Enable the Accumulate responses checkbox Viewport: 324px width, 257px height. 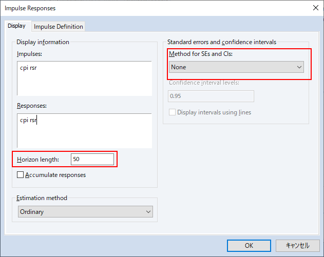click(x=20, y=175)
